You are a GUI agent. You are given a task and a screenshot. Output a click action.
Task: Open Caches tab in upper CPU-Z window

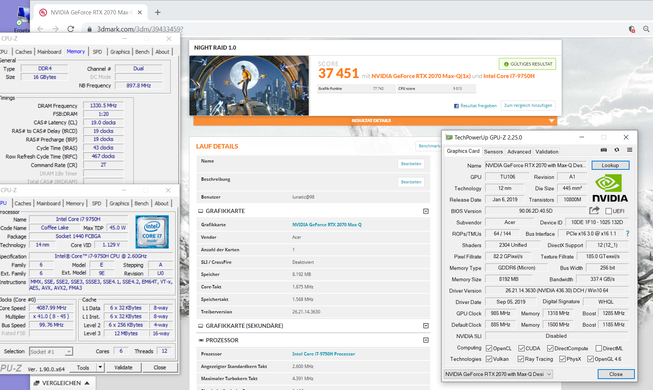[23, 52]
